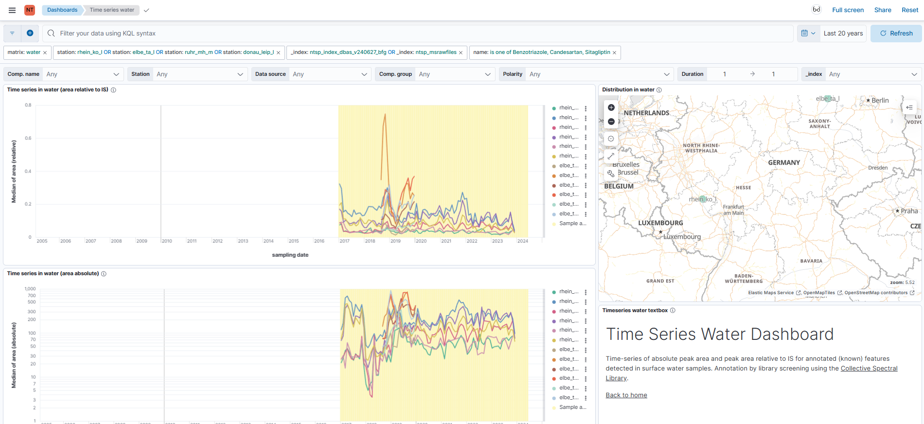
Task: Open color picker for teal rhein_ swatch, relative chart
Action: click(554, 108)
